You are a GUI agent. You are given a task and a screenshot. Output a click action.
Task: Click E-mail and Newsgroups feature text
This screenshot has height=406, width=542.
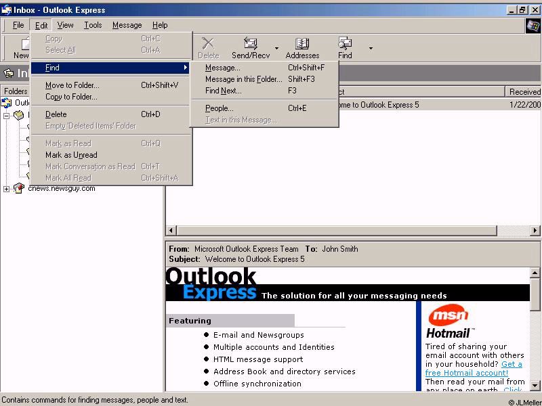[x=259, y=335]
